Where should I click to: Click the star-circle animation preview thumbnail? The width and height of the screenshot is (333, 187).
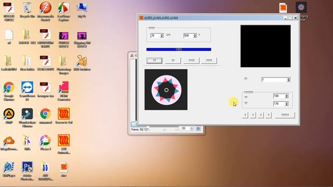[x=166, y=89]
